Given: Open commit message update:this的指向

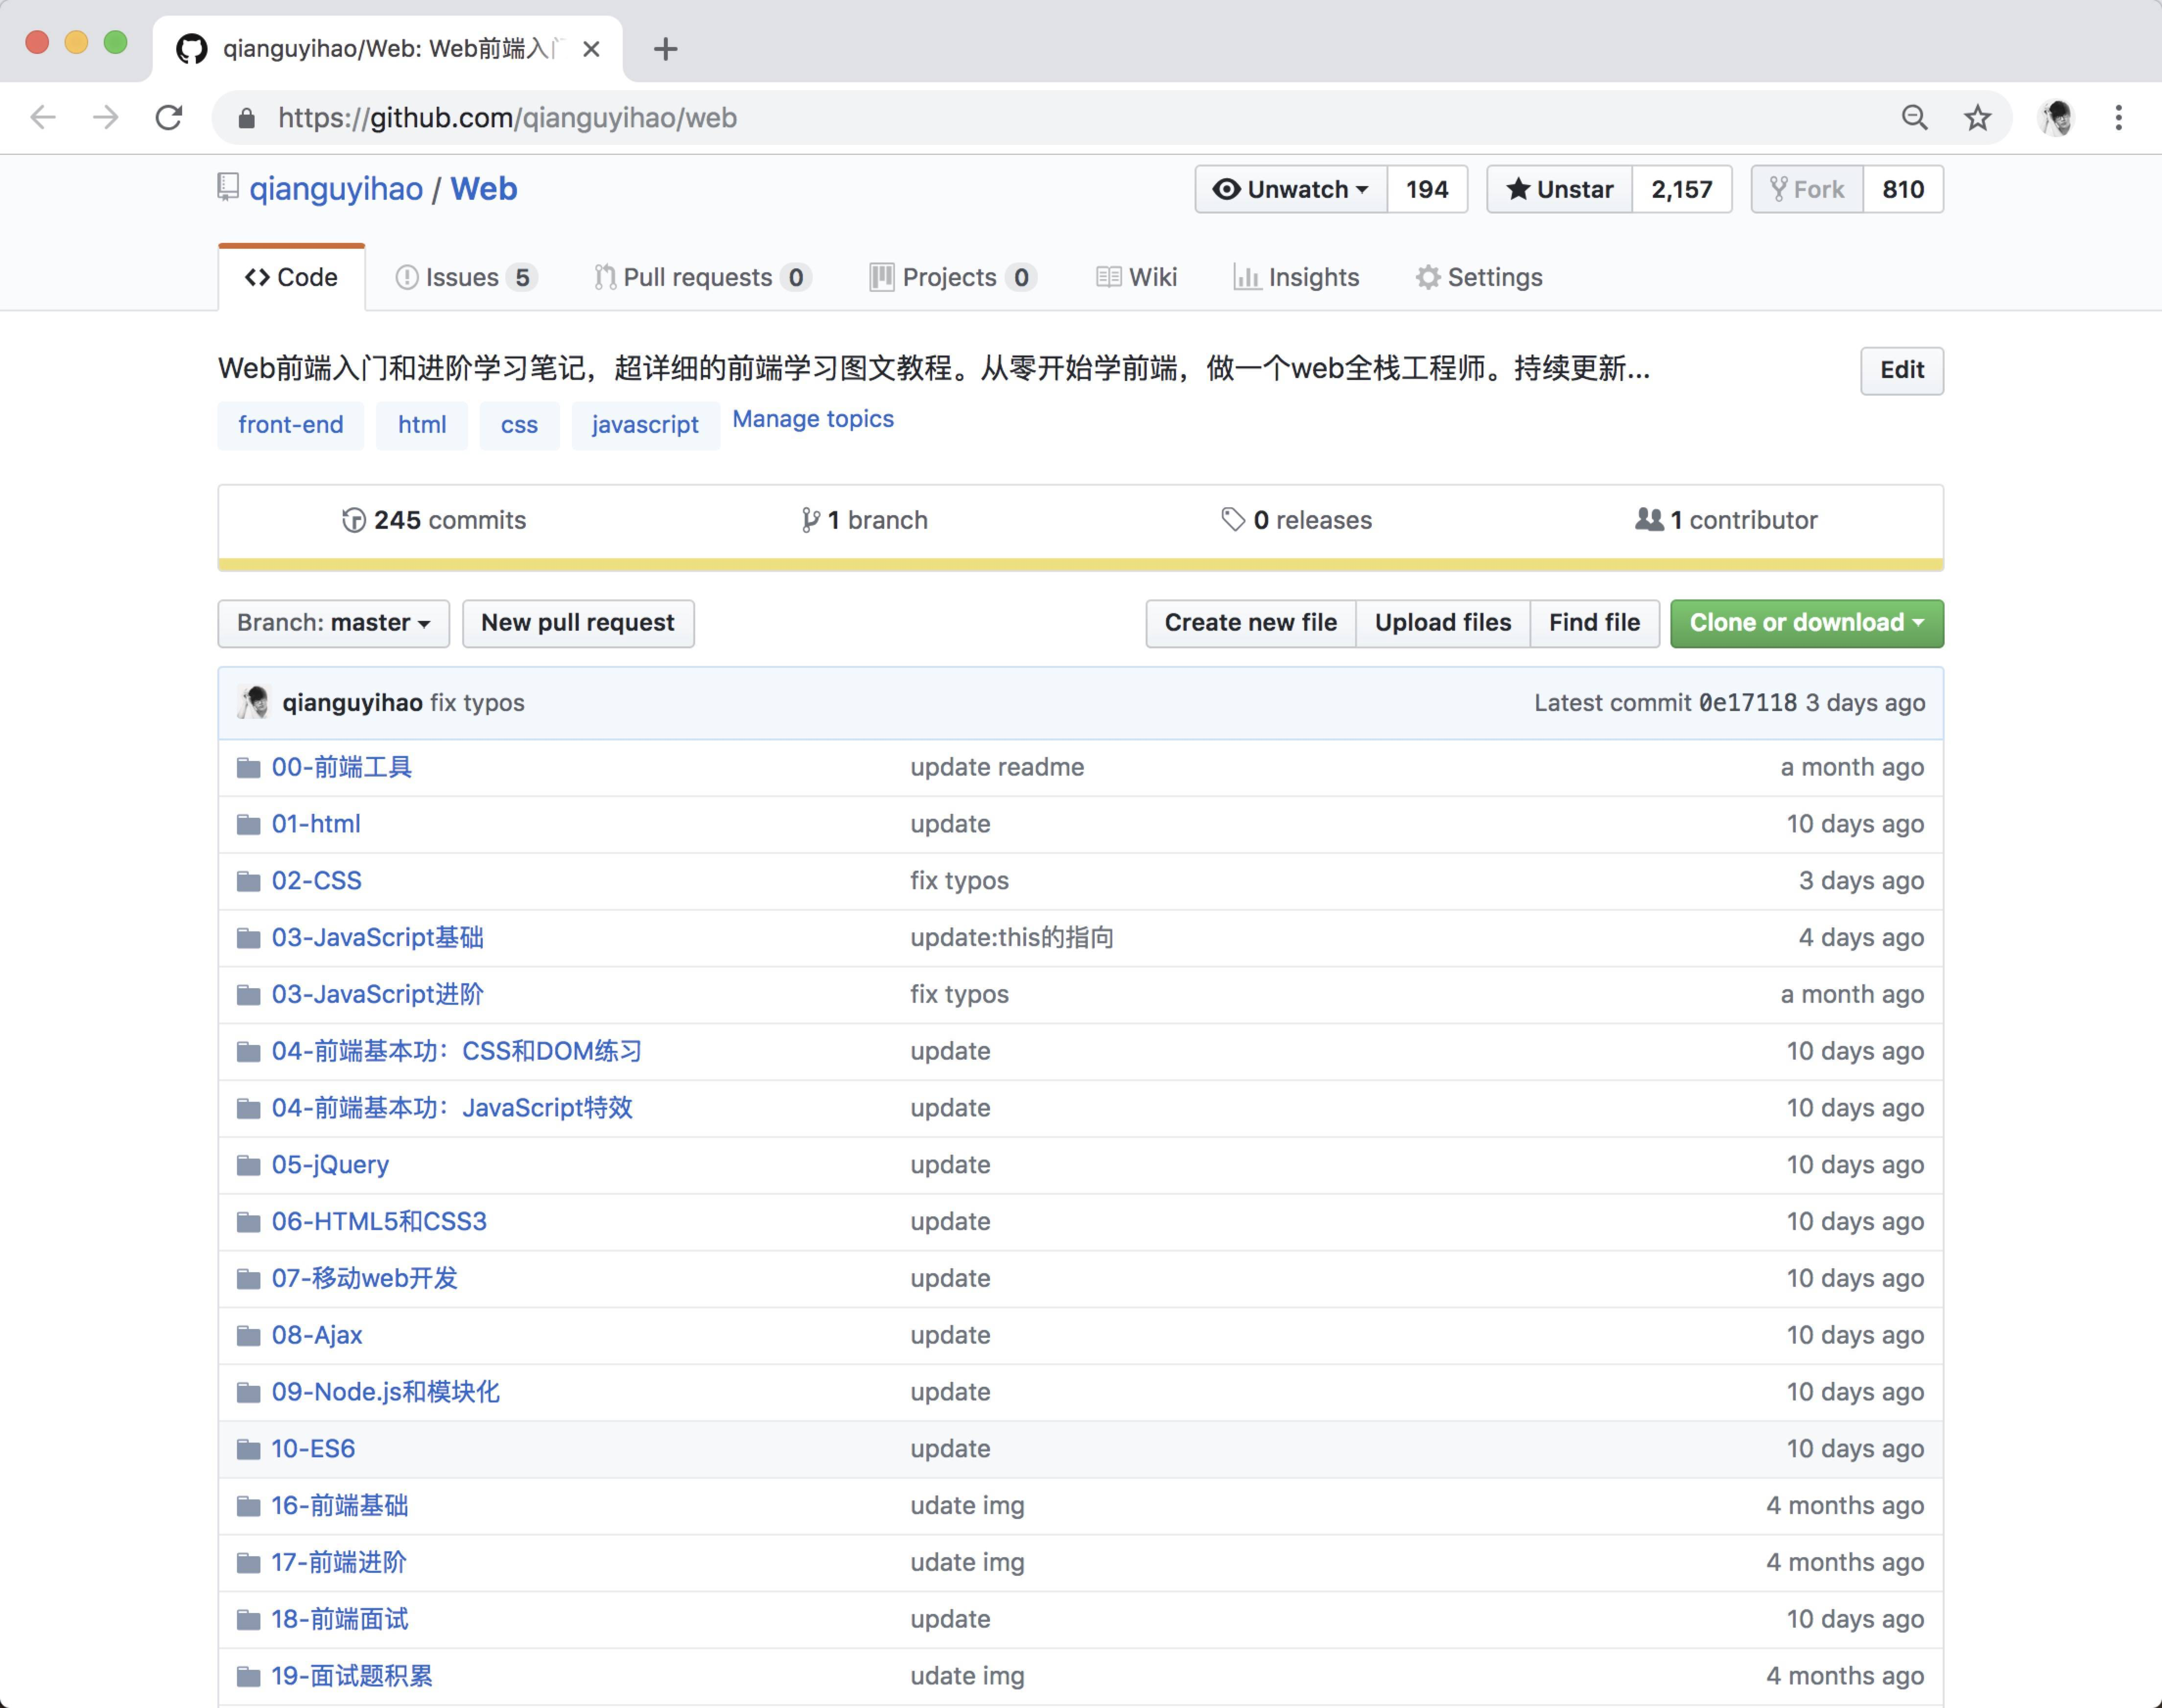Looking at the screenshot, I should pos(1011,938).
